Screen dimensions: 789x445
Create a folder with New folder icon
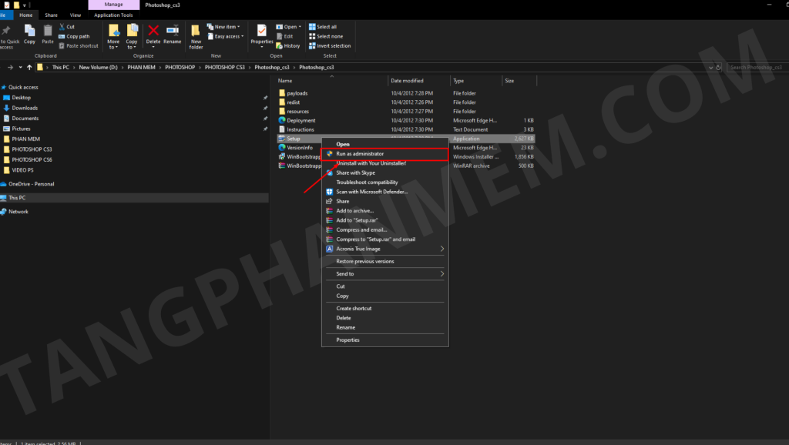point(196,35)
